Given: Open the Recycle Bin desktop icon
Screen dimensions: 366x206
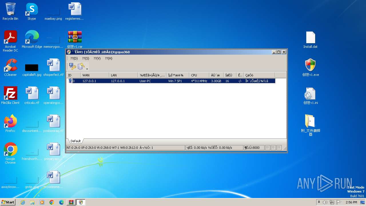Looking at the screenshot, I should point(10,11).
